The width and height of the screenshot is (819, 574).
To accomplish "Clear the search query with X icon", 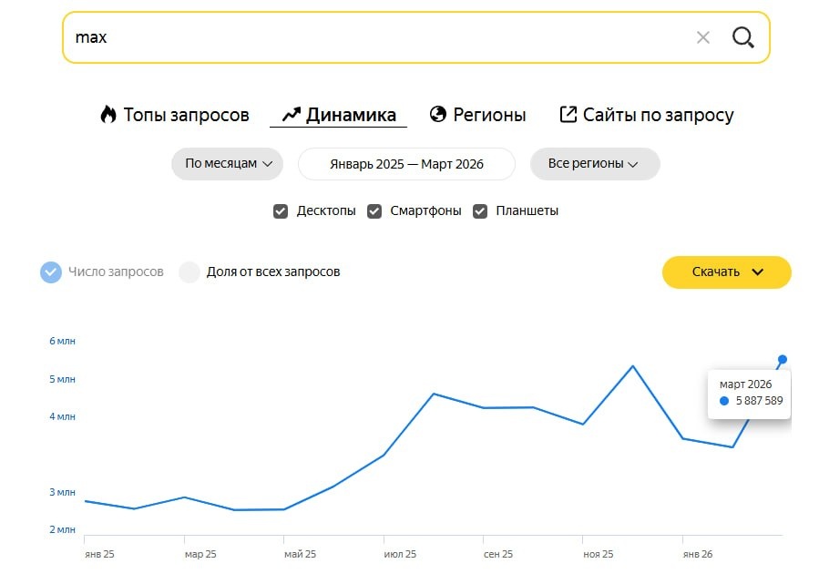I will coord(703,37).
